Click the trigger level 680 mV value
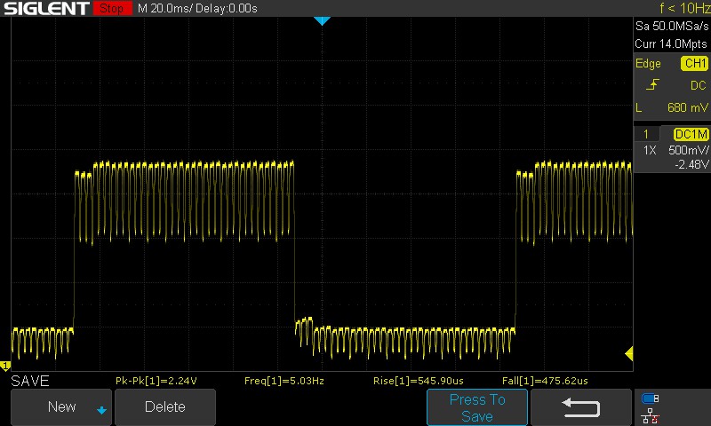 (x=687, y=107)
